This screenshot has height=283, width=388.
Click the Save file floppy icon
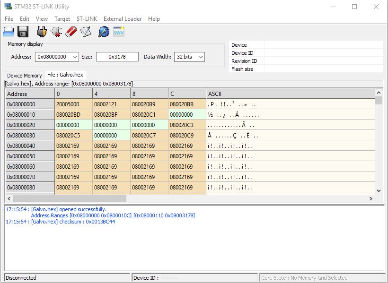click(23, 32)
